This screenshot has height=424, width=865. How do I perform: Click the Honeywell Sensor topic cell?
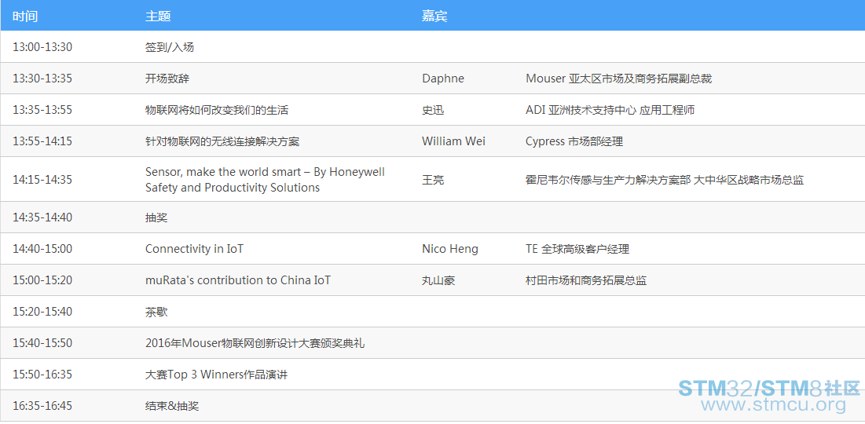pyautogui.click(x=265, y=180)
